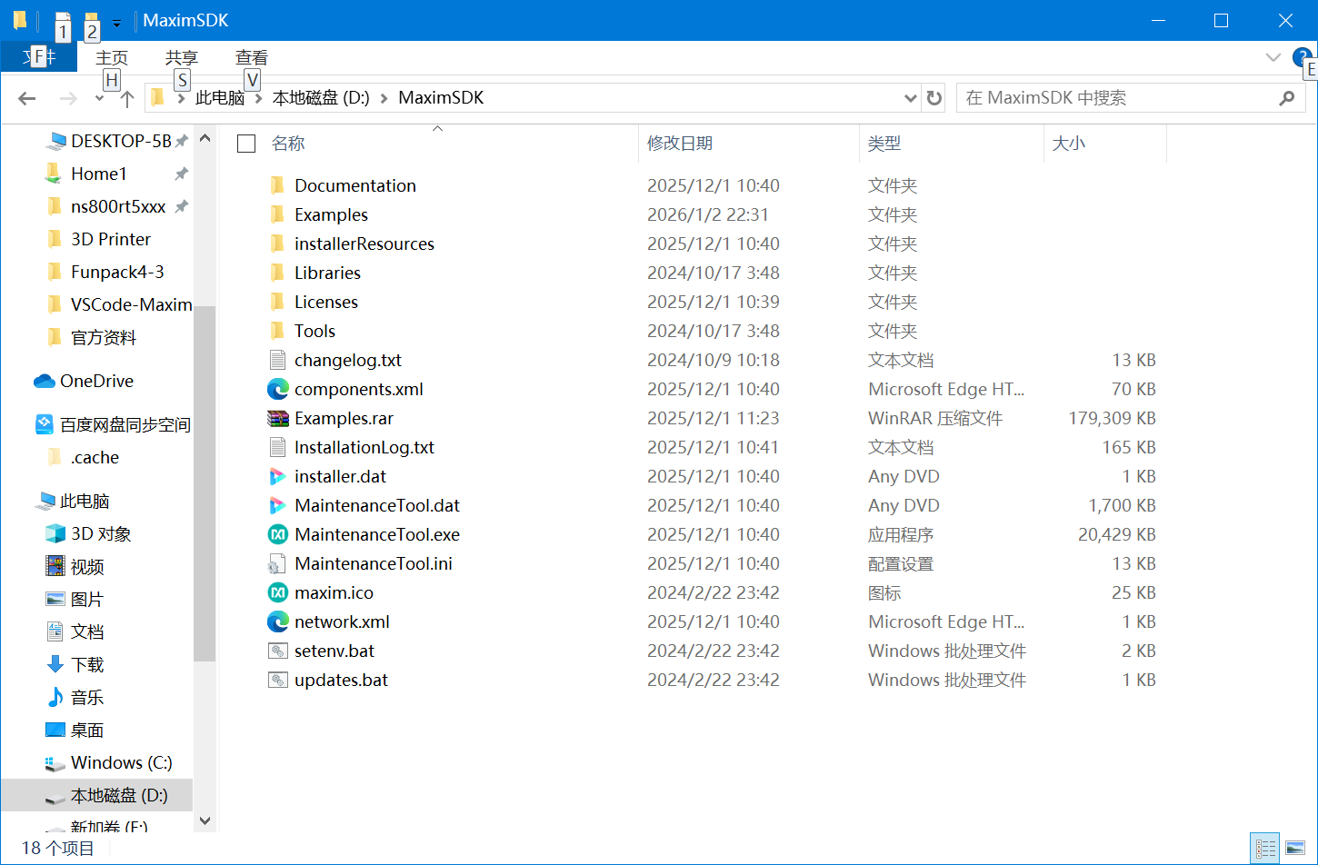Enable the details view layout

(1265, 847)
